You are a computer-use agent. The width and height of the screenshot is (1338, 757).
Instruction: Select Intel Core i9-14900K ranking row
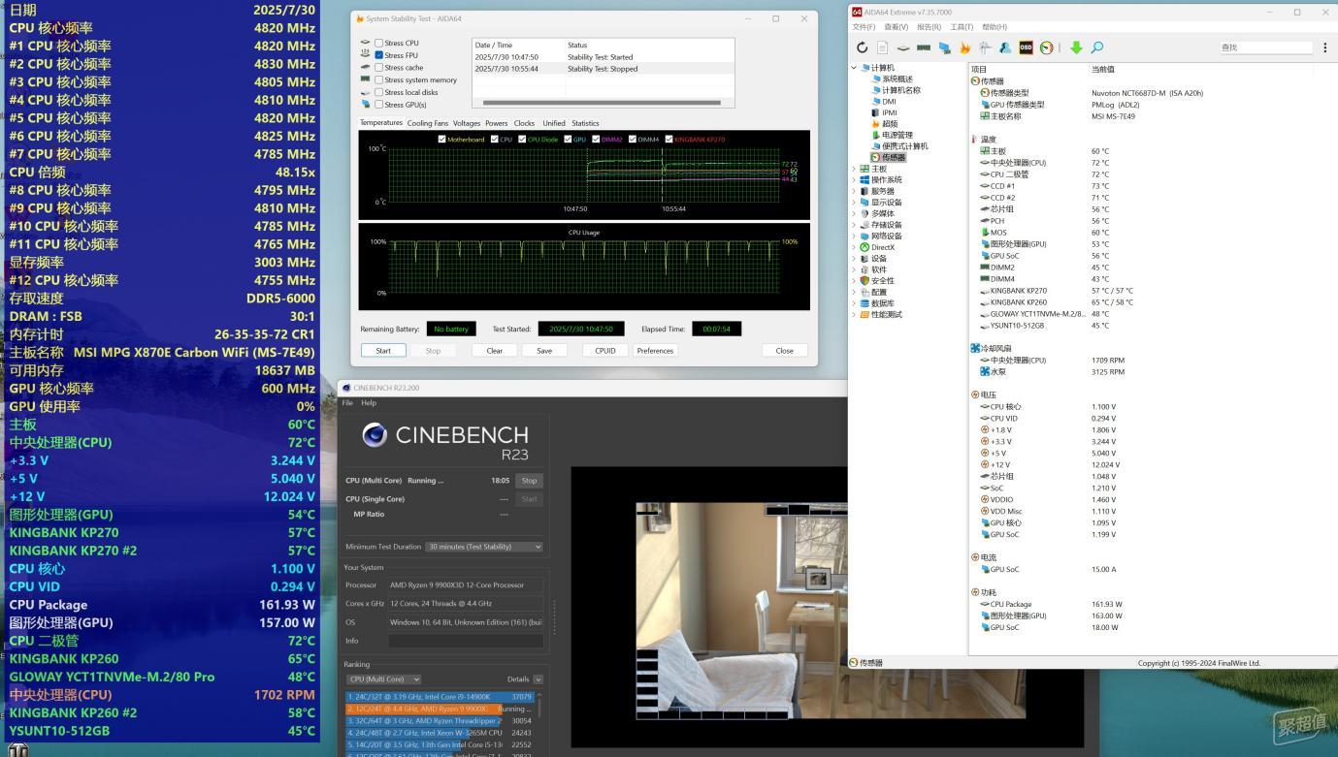[x=441, y=697]
